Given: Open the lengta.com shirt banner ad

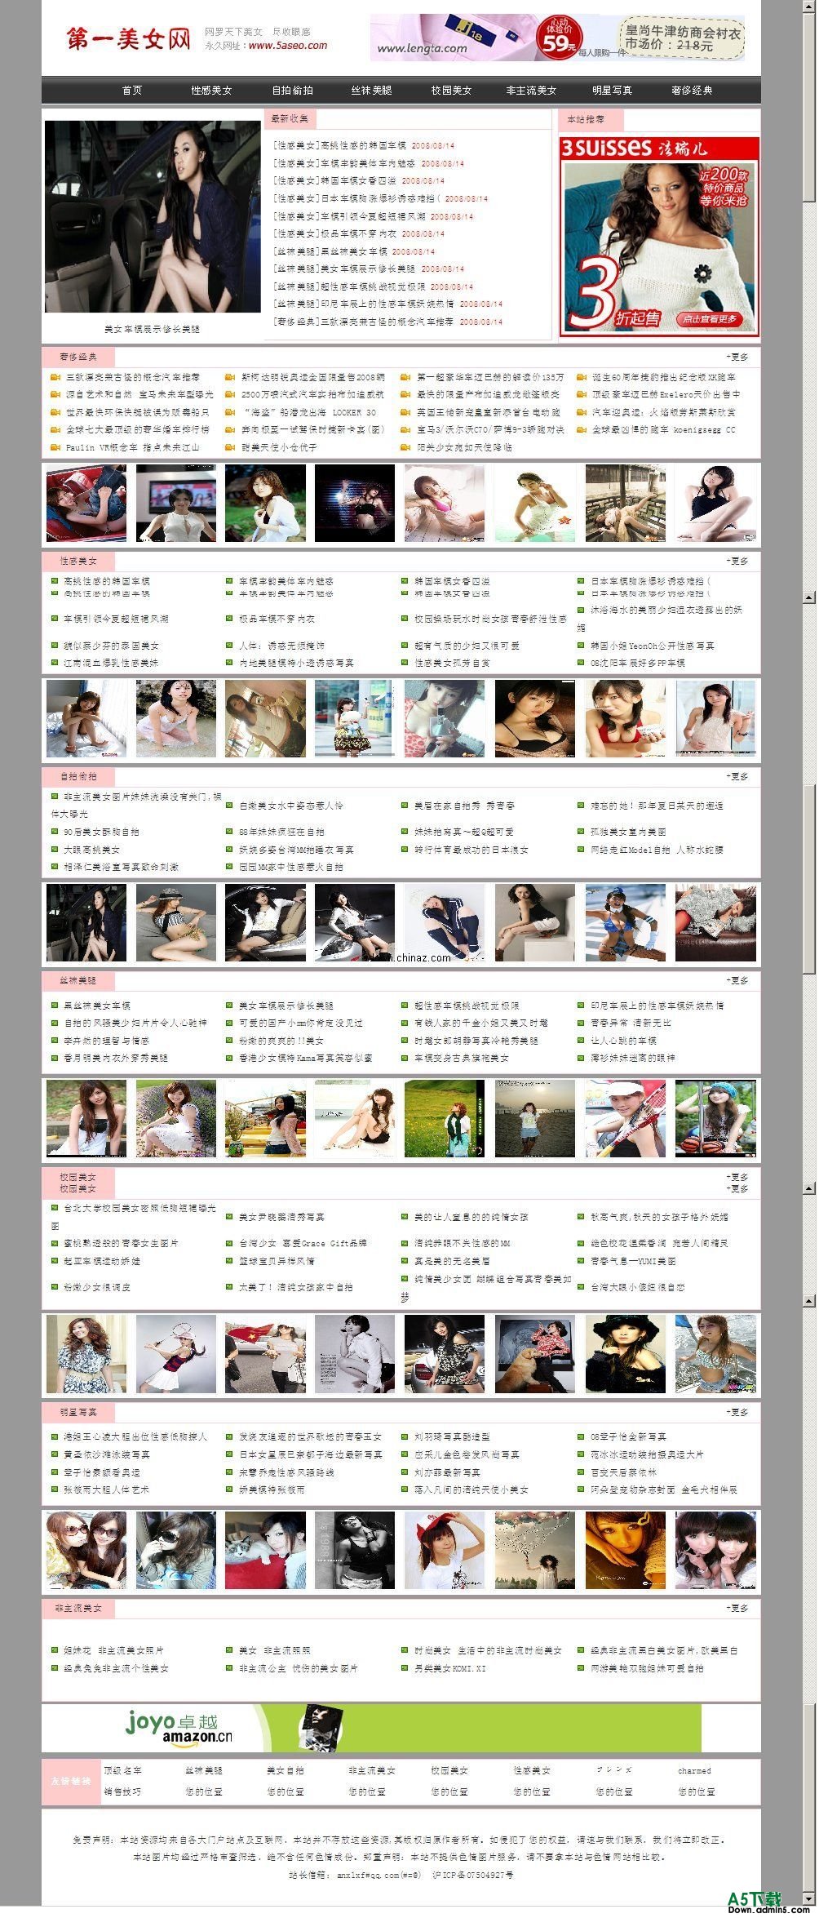Looking at the screenshot, I should [558, 38].
